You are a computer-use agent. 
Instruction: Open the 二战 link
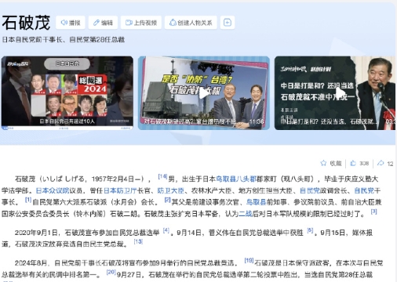[246, 214]
